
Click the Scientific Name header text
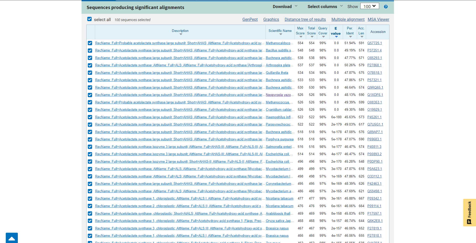(x=280, y=31)
